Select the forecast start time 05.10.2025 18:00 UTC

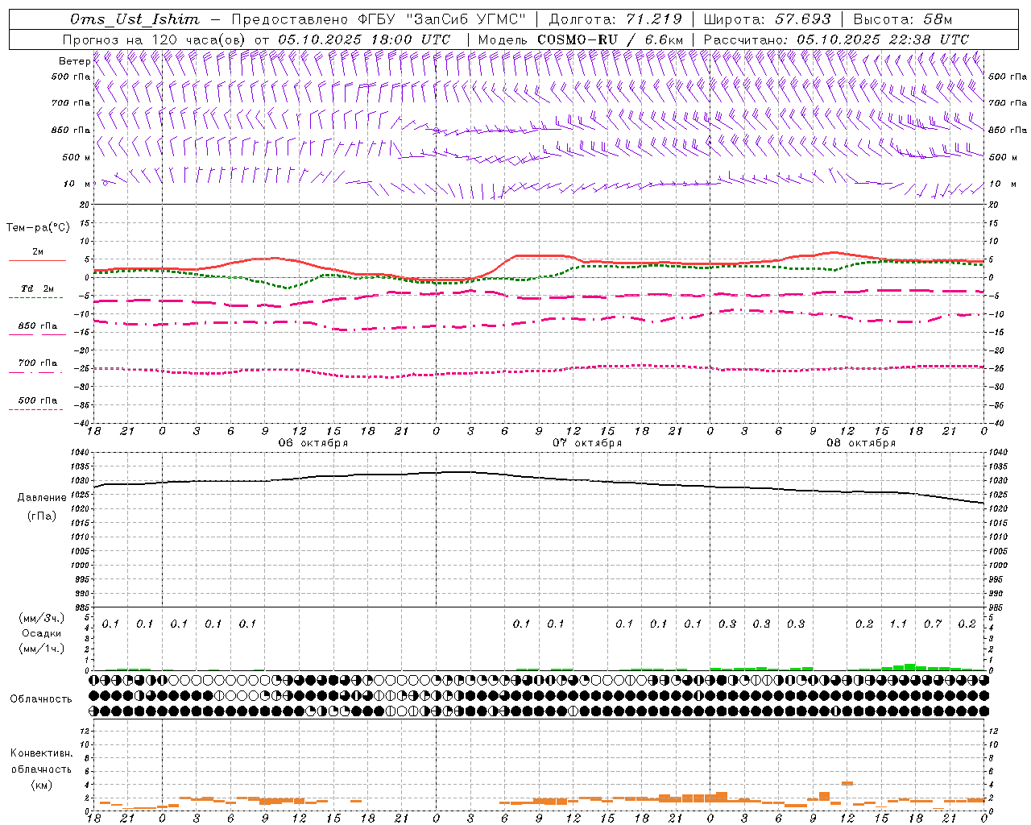click(363, 39)
